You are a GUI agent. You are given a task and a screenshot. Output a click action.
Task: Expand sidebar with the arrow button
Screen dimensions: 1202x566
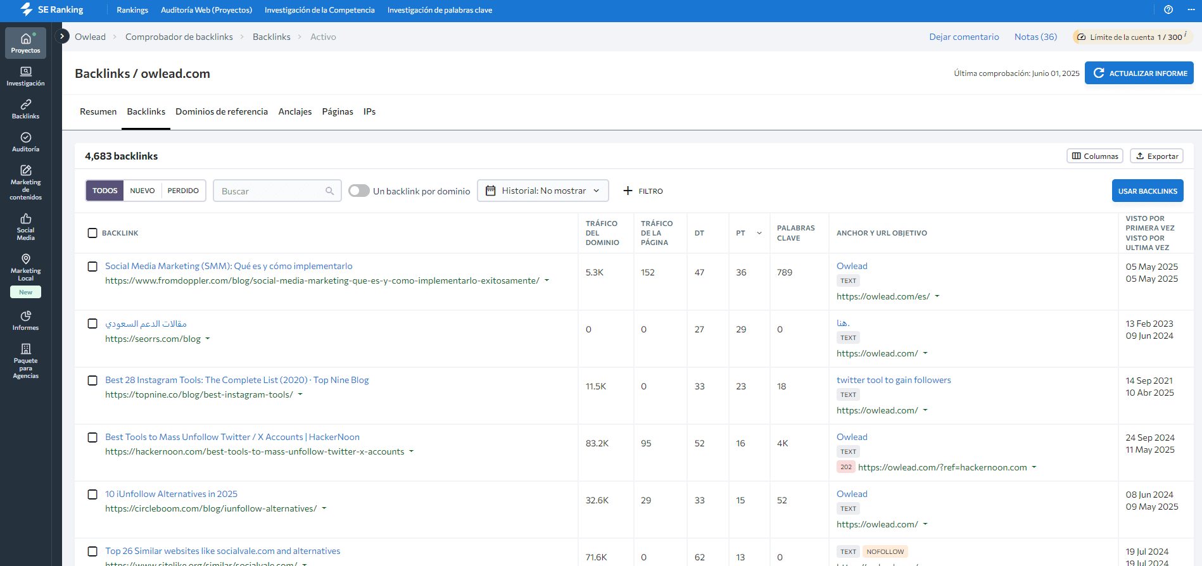(62, 36)
